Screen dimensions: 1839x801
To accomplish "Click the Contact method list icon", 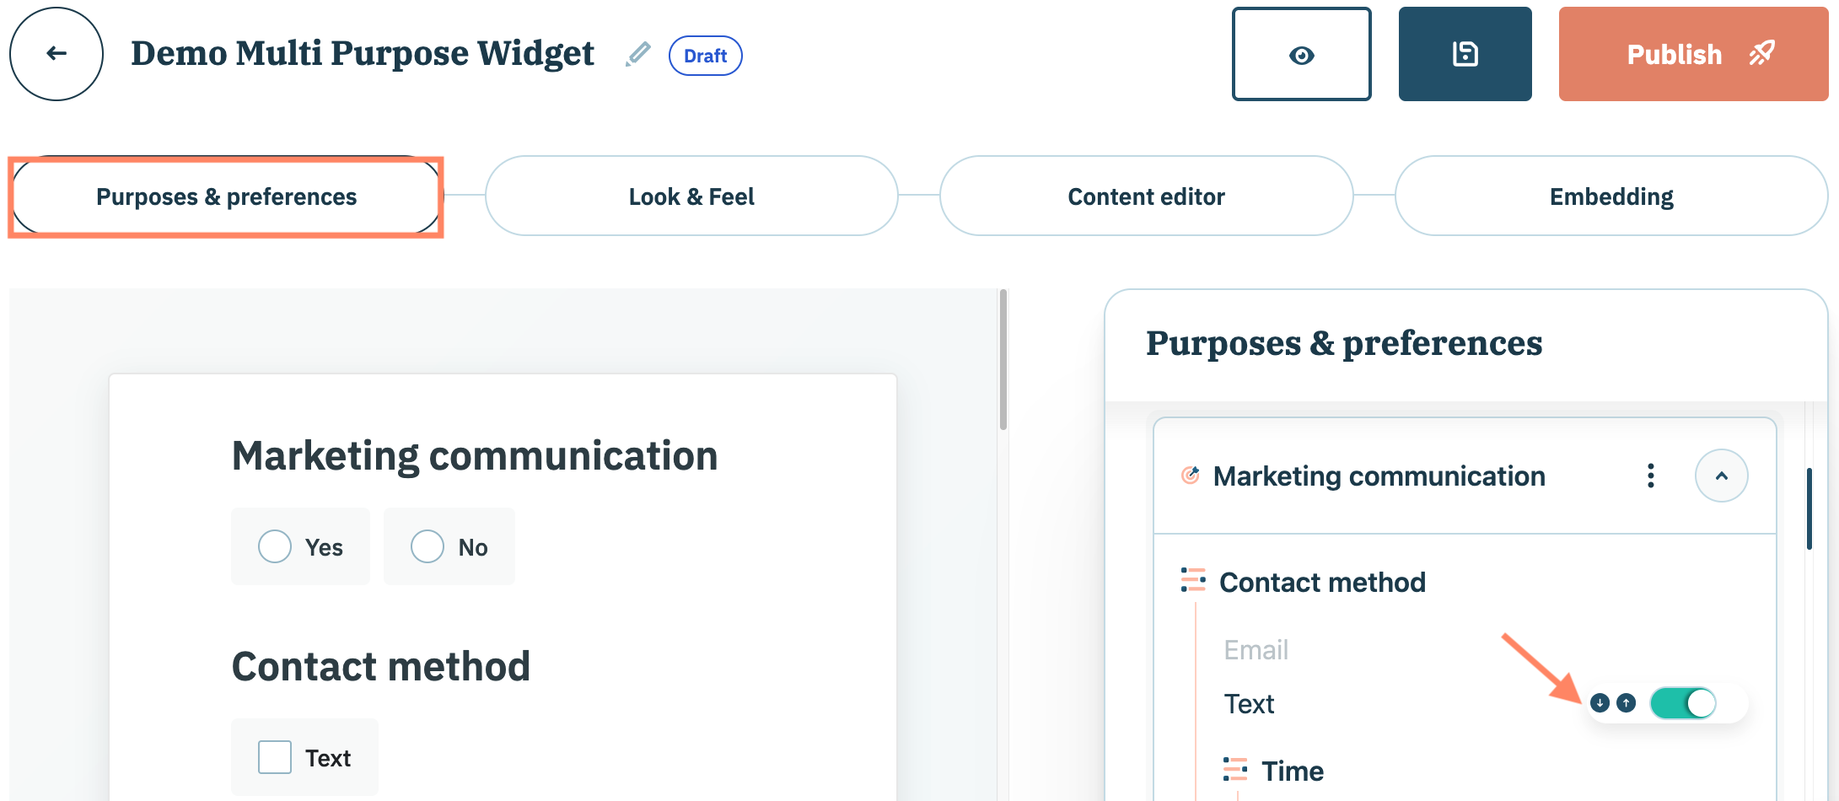I will coord(1192,580).
